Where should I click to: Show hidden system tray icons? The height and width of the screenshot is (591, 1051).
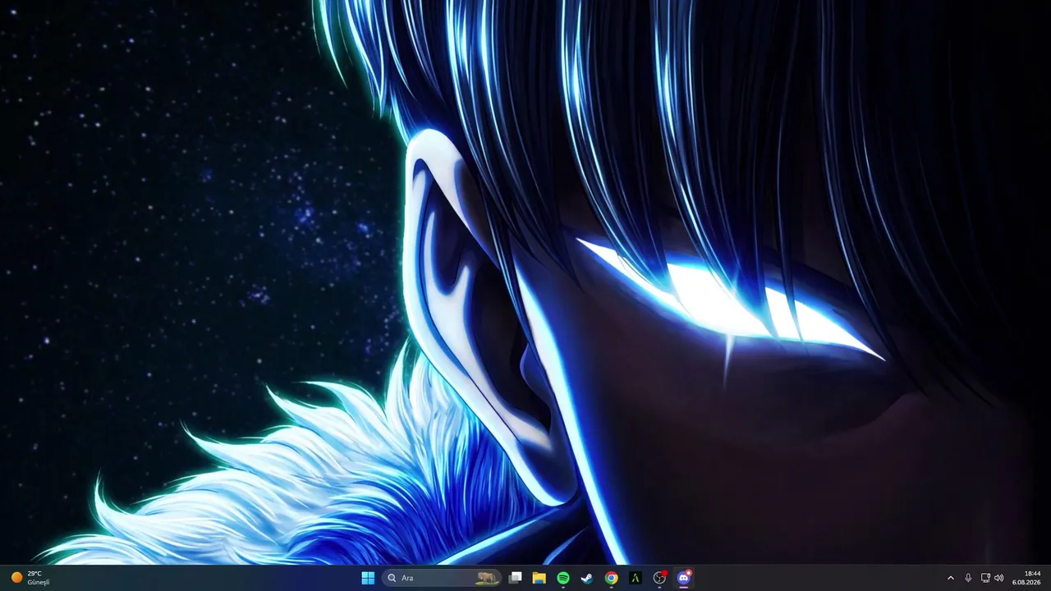coord(951,578)
